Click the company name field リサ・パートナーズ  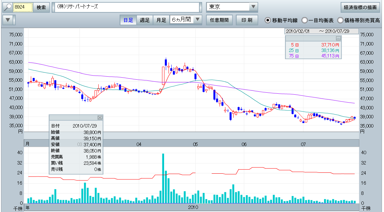[126, 7]
